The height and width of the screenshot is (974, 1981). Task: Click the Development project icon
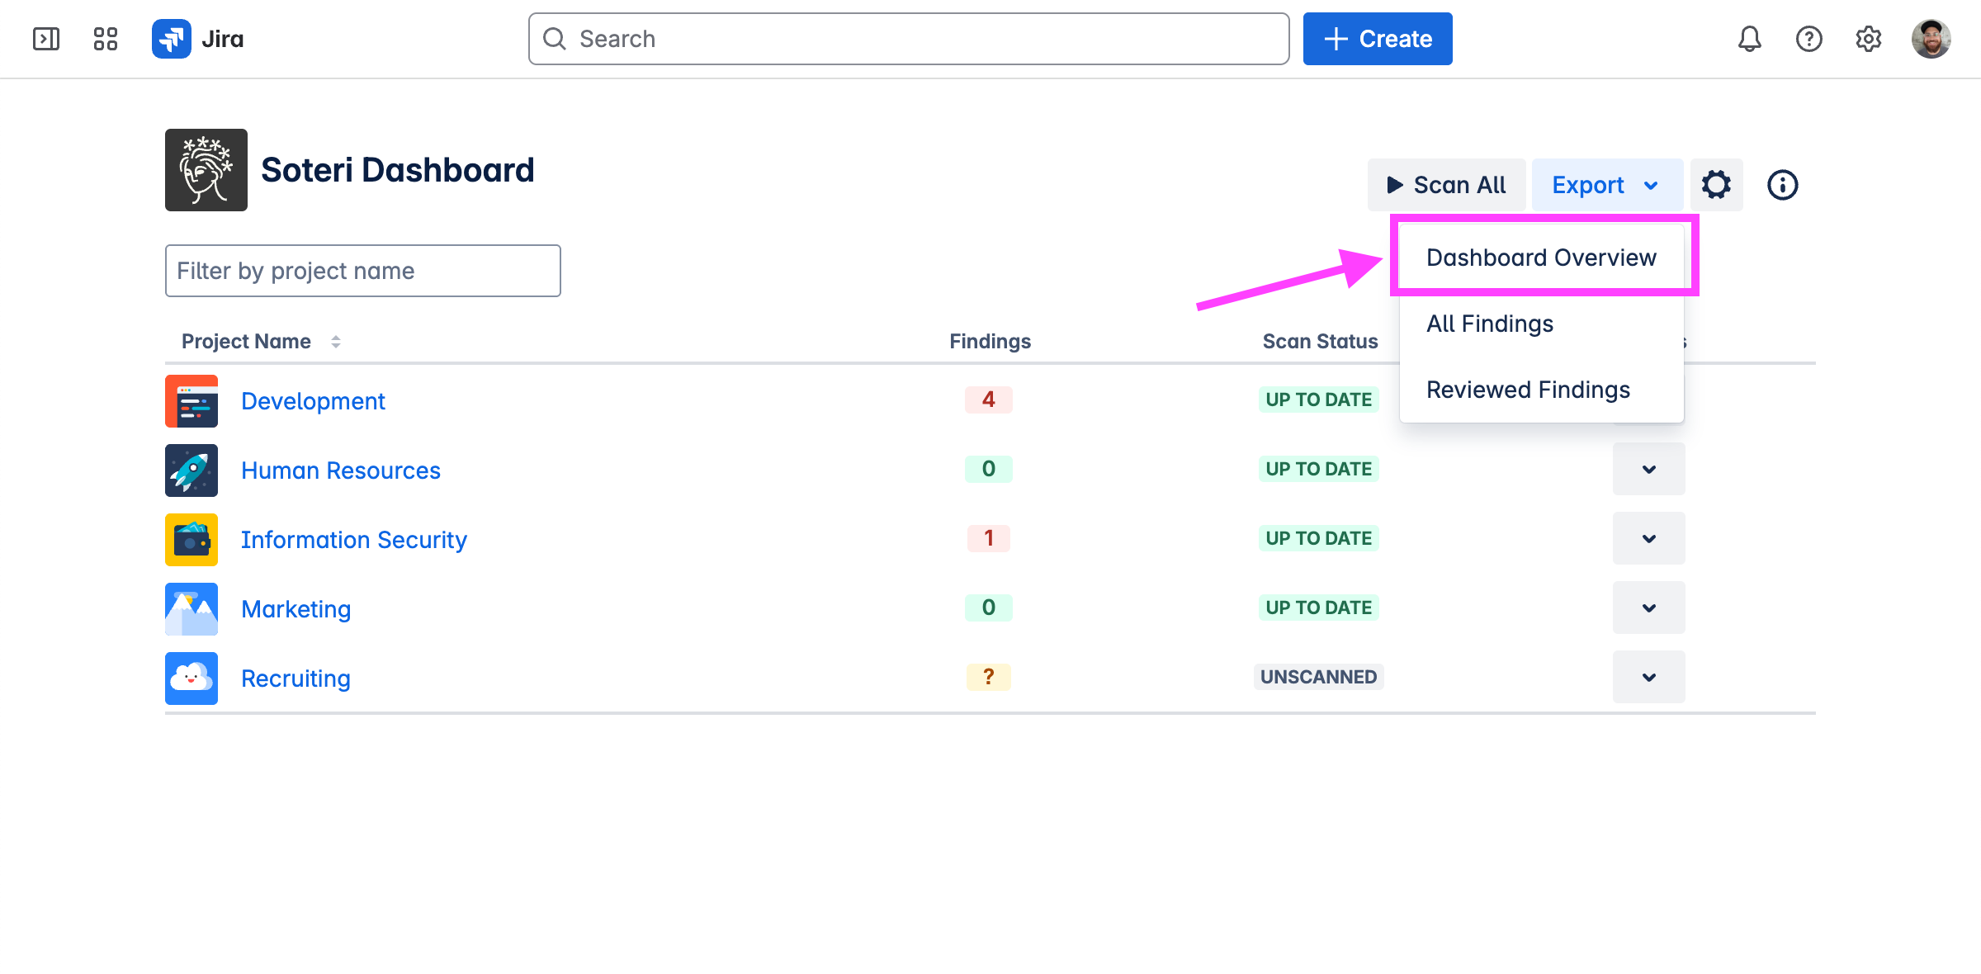191,401
